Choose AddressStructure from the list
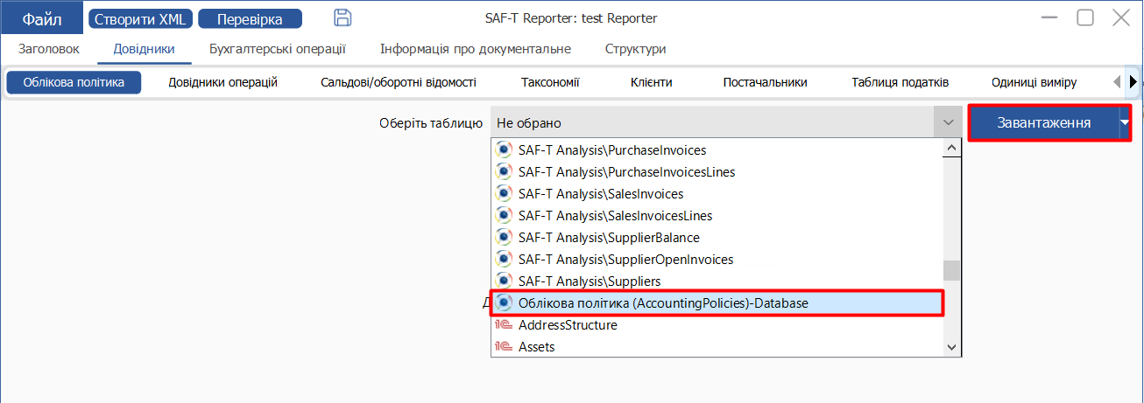 [716, 325]
